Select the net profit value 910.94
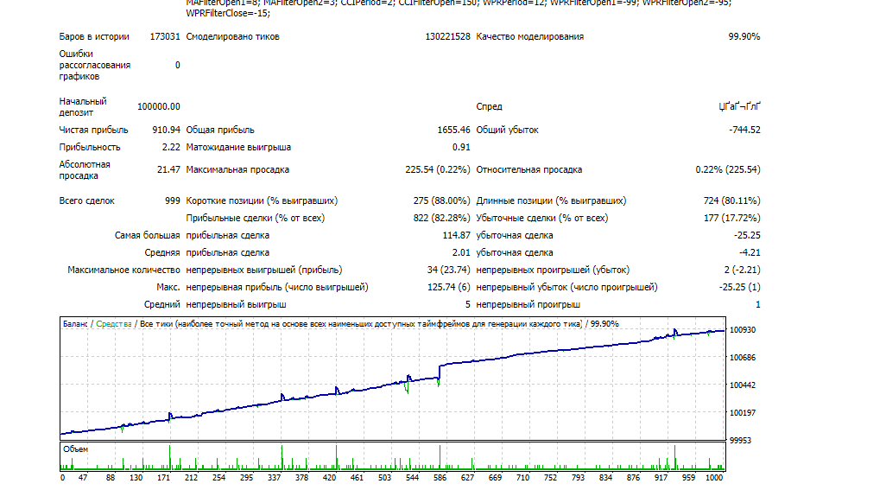 [x=166, y=130]
